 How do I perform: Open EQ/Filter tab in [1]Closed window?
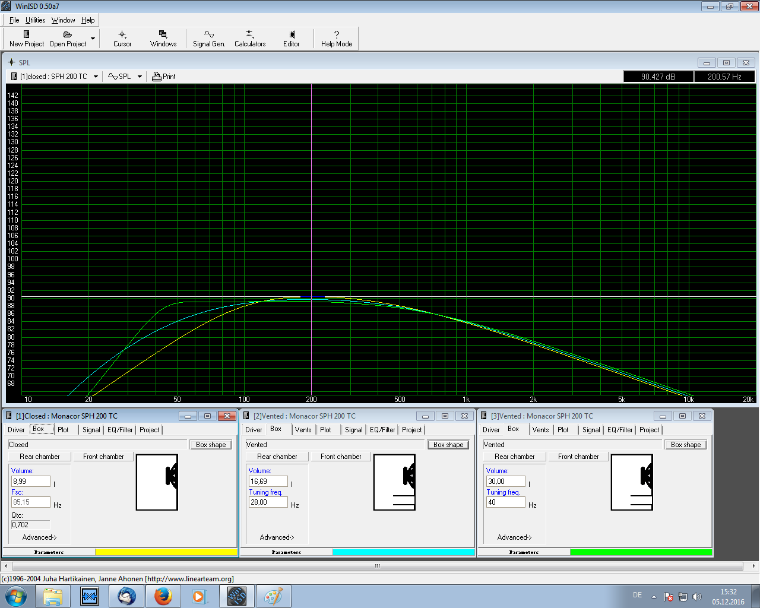pyautogui.click(x=120, y=430)
